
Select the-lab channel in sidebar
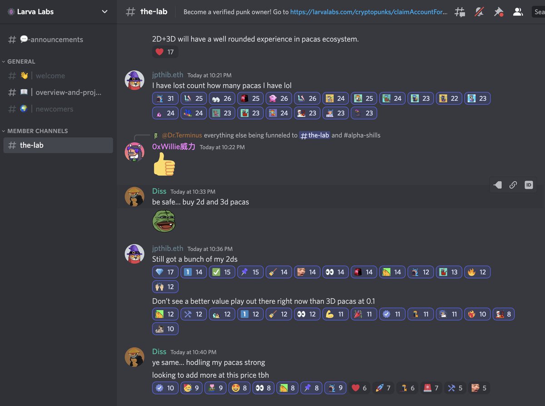click(58, 145)
